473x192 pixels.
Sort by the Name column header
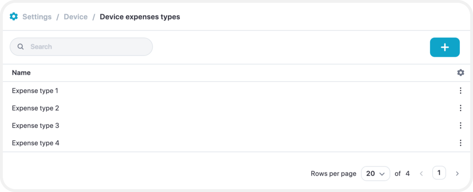coord(21,73)
